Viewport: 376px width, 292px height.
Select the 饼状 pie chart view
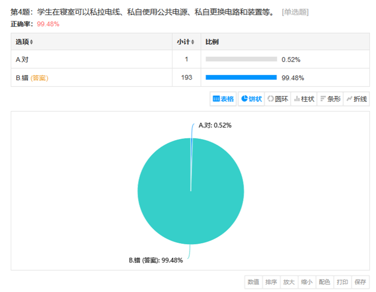click(251, 99)
